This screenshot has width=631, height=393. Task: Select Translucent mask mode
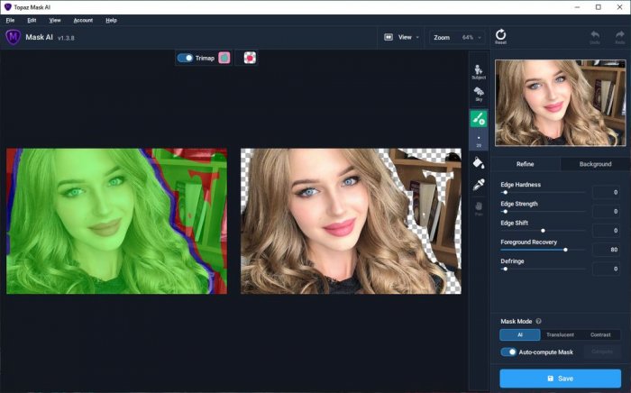(560, 334)
